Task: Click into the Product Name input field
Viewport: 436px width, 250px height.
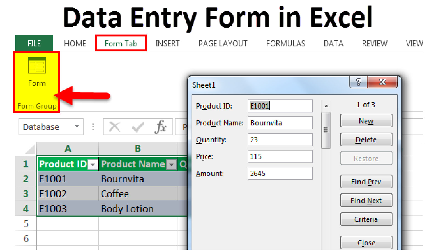Action: (280, 123)
